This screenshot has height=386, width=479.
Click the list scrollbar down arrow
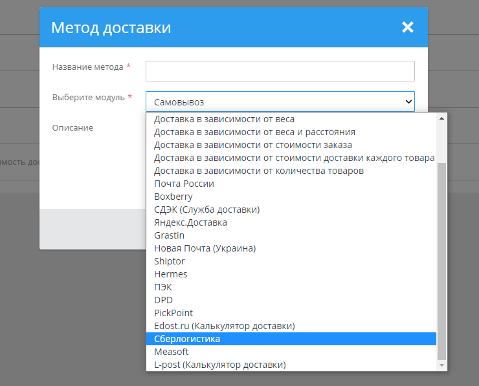coord(442,365)
